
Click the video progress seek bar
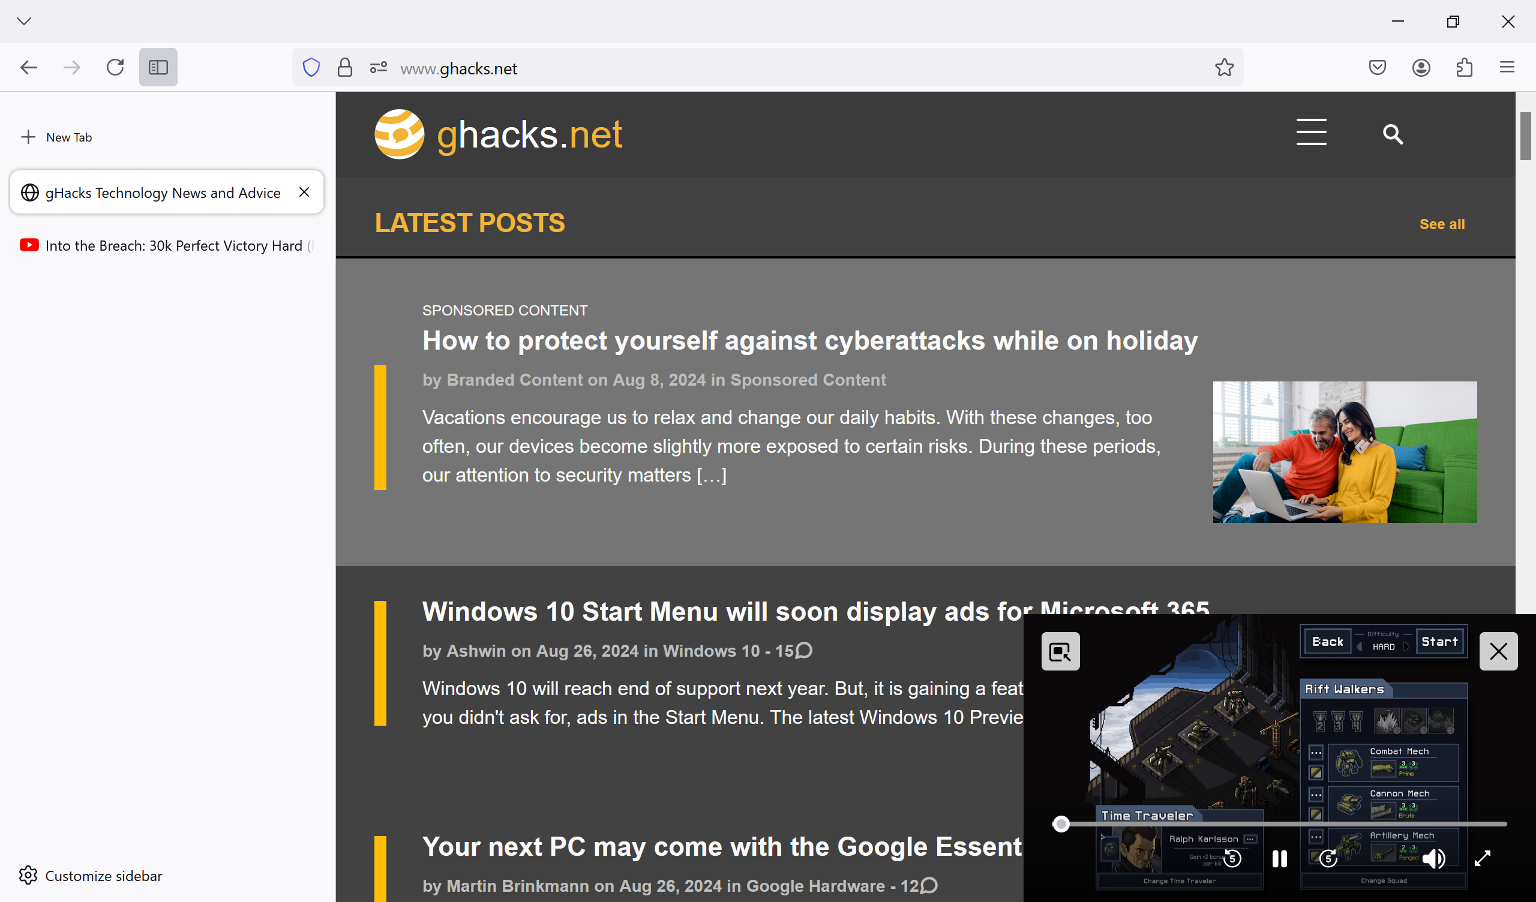[x=1280, y=824]
